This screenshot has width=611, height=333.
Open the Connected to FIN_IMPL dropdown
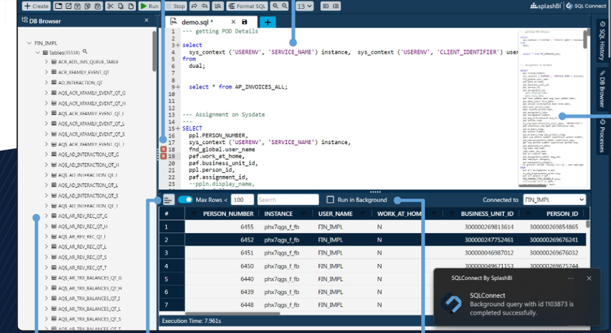(554, 200)
